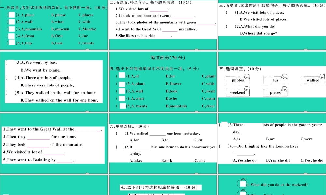
Task: Click option 'B.first'
Action: click(x=57, y=36)
